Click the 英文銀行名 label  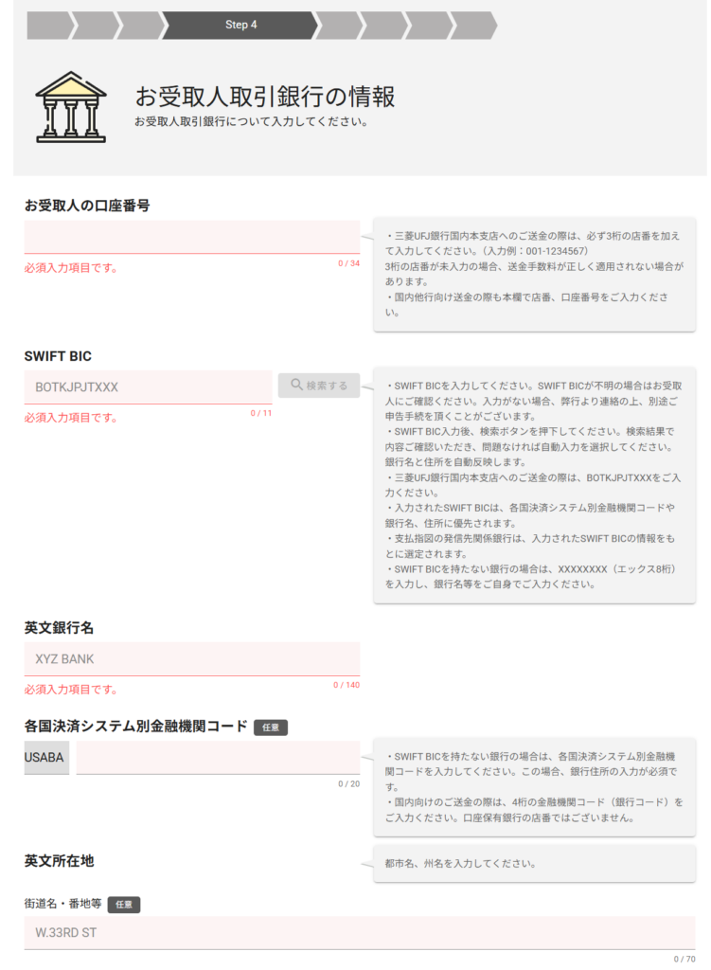(59, 628)
